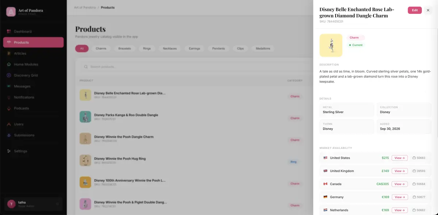View the United States listing
The height and width of the screenshot is (215, 438).
coord(400,158)
